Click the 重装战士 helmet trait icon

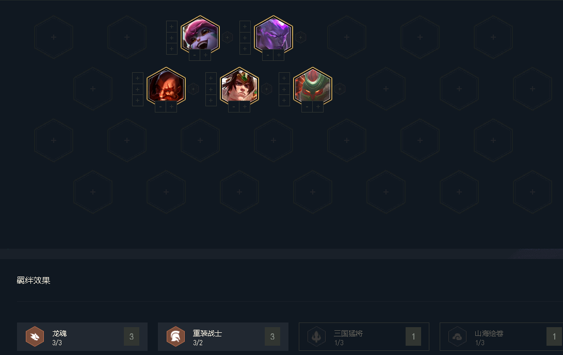point(175,336)
